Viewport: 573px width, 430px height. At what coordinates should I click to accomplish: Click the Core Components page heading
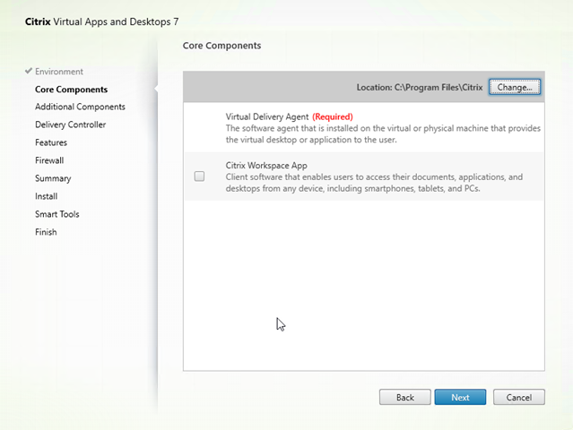click(221, 46)
